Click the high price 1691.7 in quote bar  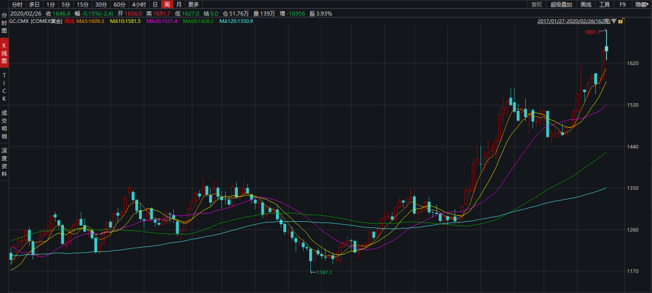click(162, 13)
